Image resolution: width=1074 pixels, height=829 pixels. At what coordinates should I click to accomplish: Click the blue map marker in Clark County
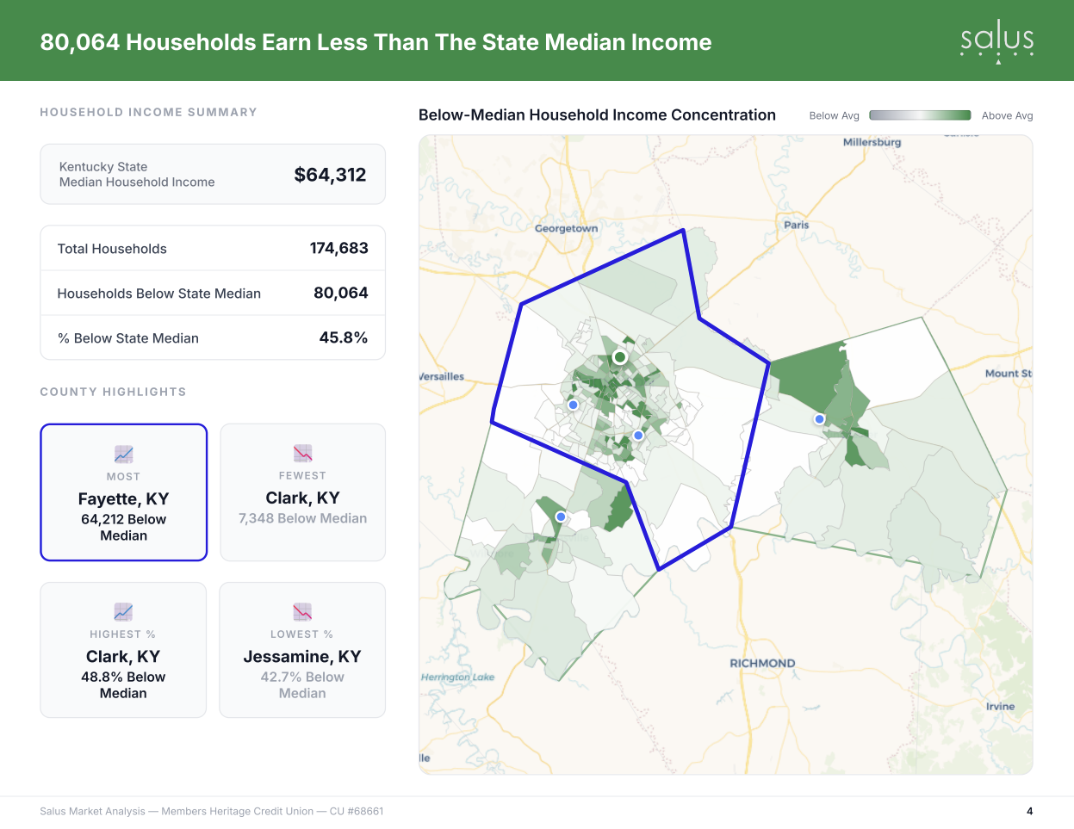(x=819, y=419)
